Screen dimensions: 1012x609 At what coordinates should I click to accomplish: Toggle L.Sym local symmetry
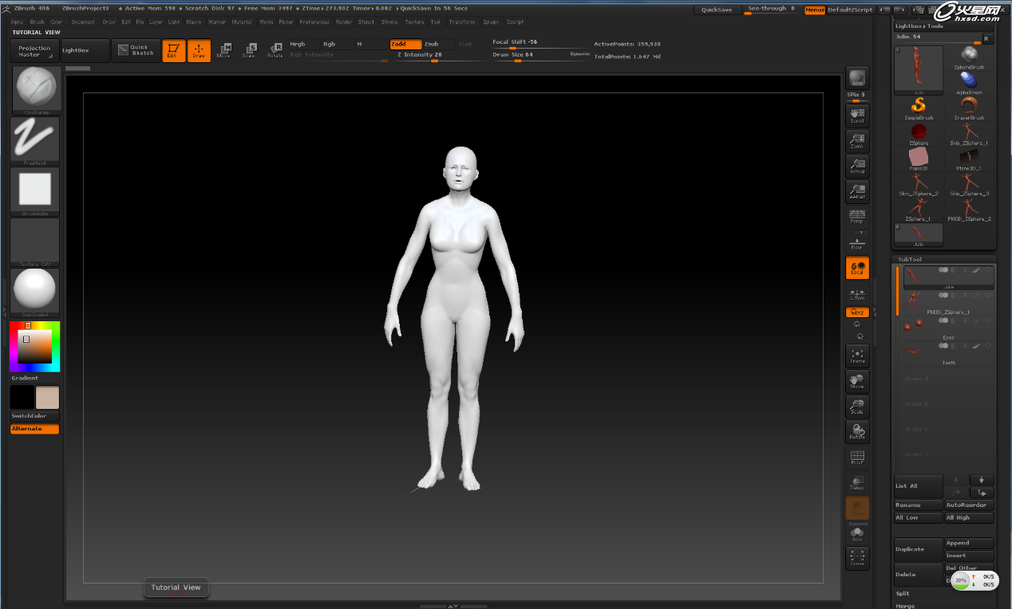tap(857, 293)
